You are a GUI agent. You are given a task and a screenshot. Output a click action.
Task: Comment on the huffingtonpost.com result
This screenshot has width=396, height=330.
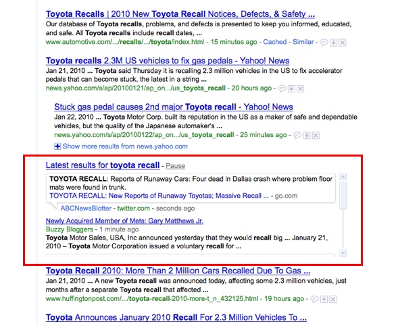click(314, 299)
